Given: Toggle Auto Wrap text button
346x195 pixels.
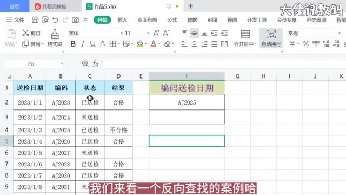Looking at the screenshot, I should click(271, 38).
